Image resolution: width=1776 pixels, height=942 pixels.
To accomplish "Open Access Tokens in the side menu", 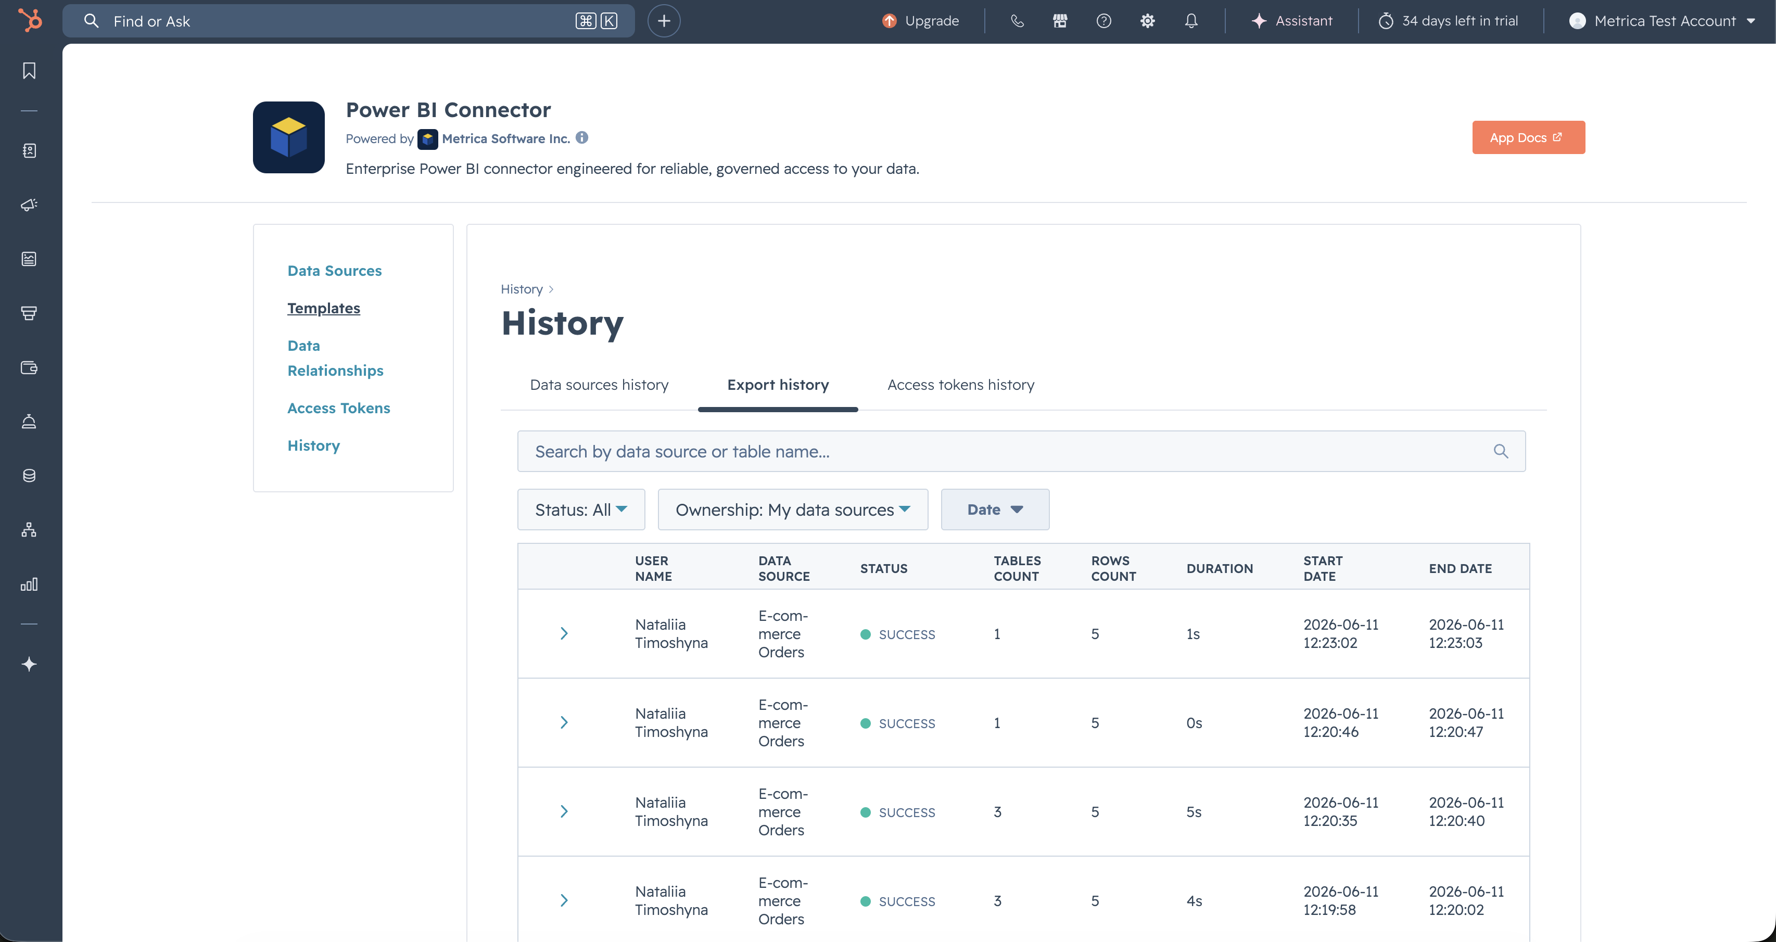I will point(338,408).
